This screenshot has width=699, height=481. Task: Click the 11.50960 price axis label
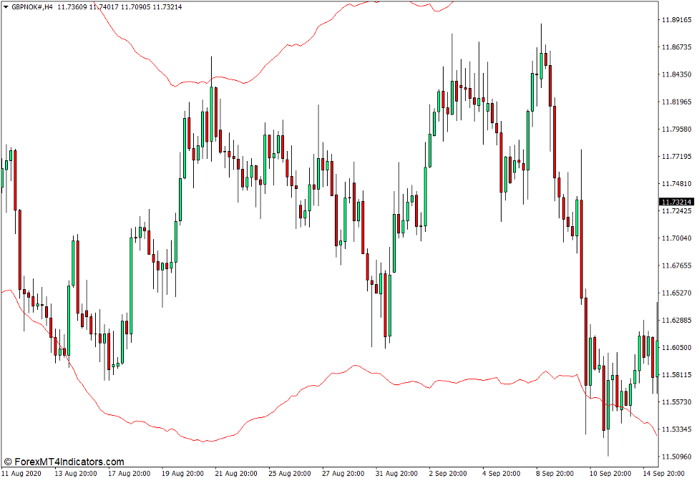(677, 456)
